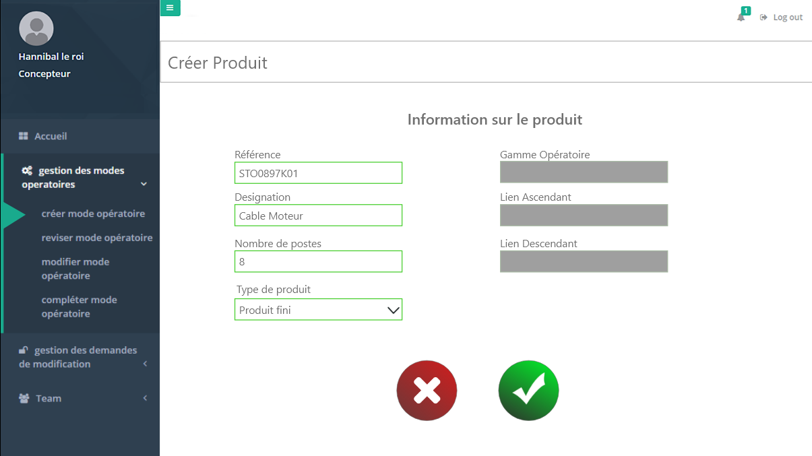Cancel with the red X button
This screenshot has height=456, width=812.
coord(427,391)
